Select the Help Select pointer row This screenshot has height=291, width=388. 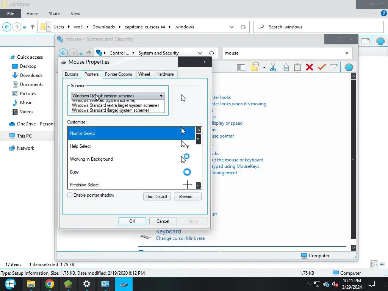[x=131, y=146]
